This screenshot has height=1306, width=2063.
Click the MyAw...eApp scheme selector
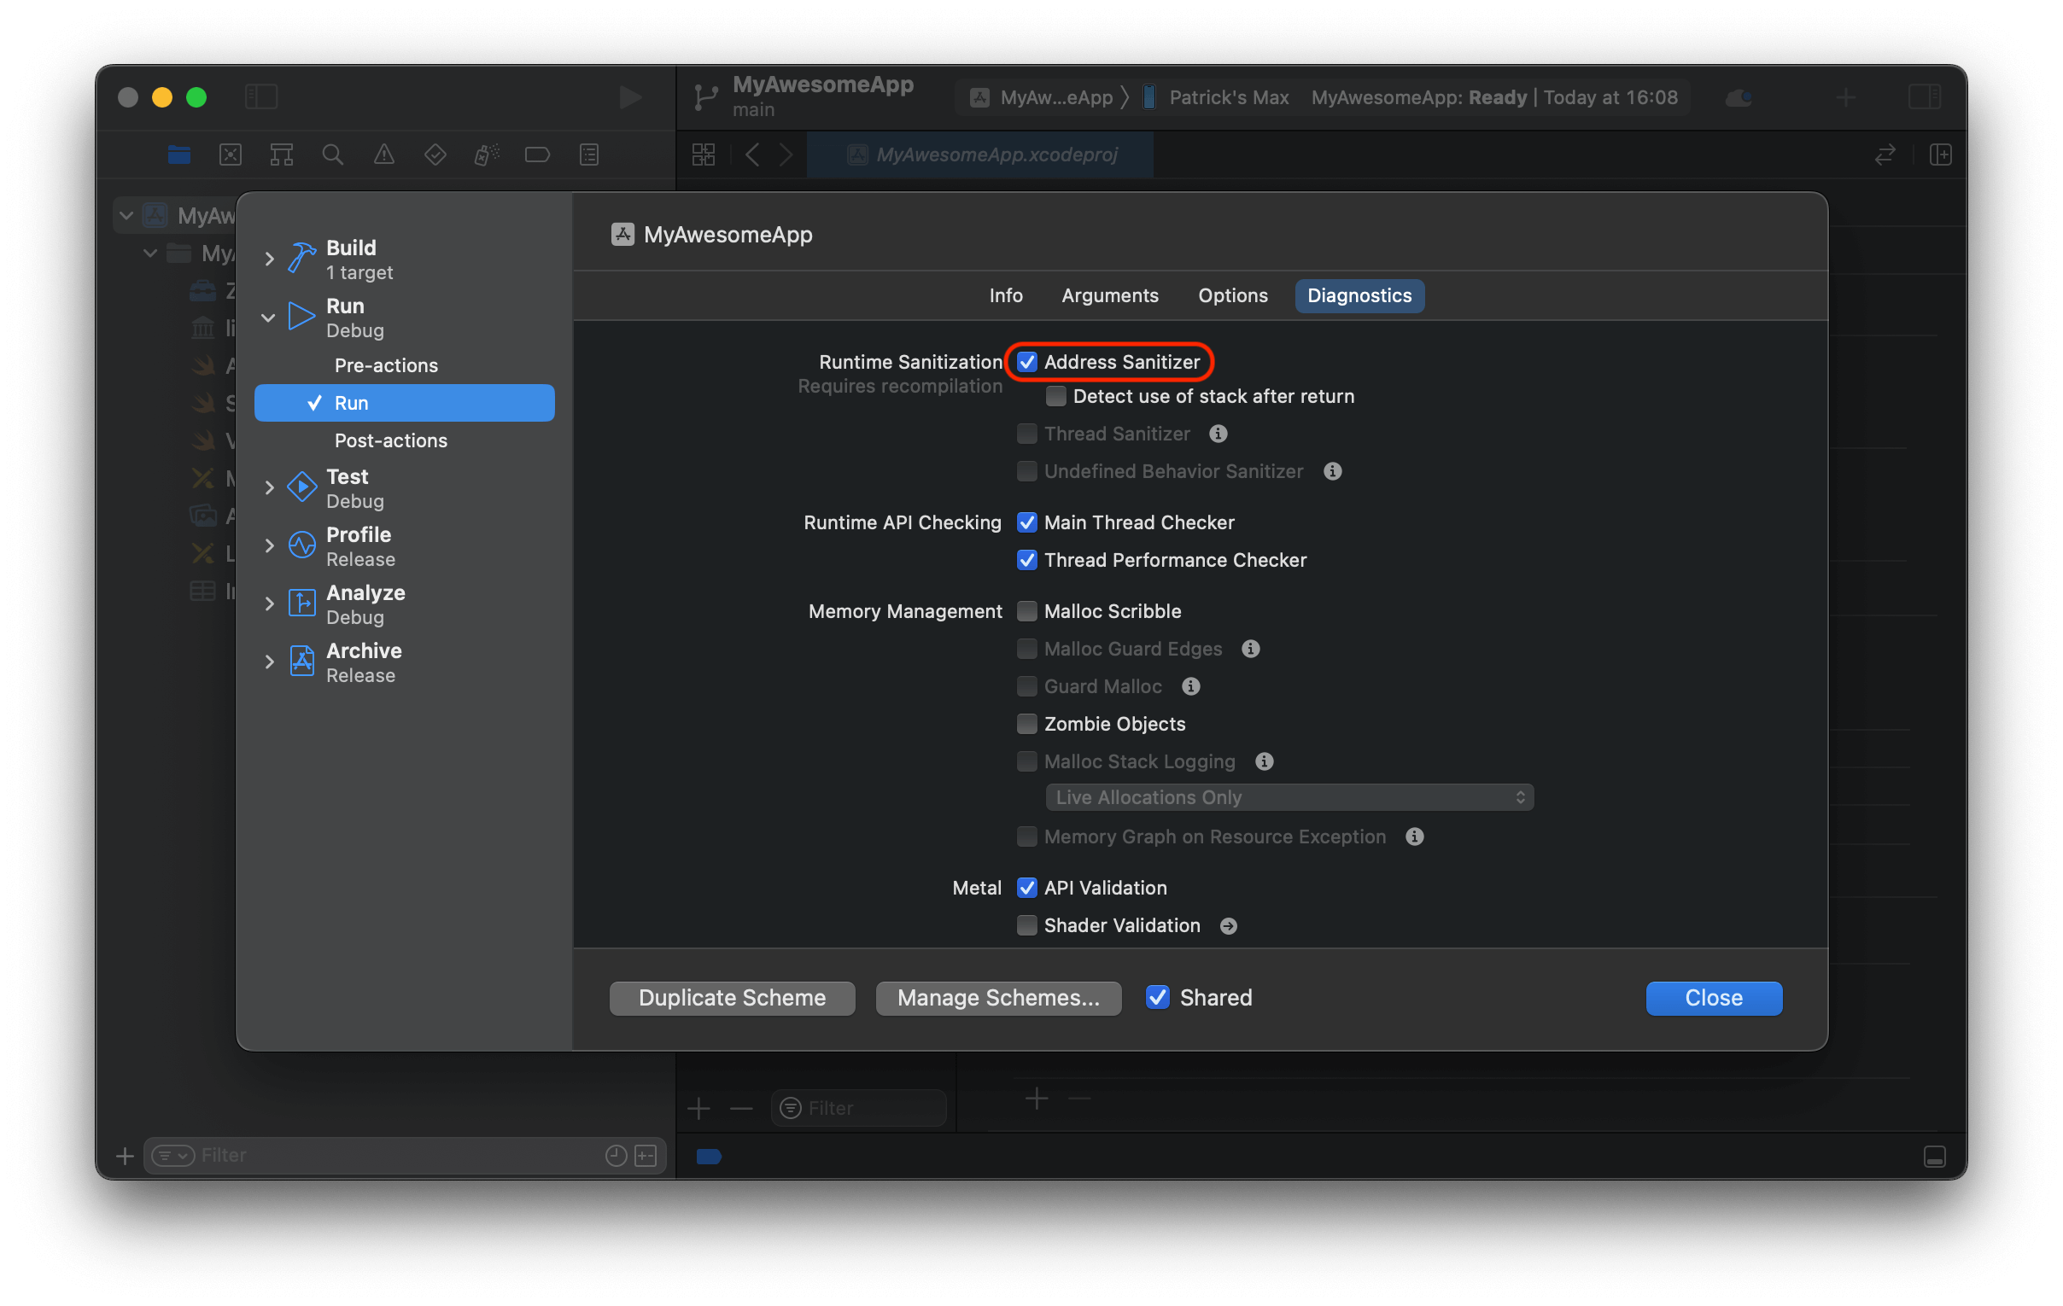[x=1041, y=97]
